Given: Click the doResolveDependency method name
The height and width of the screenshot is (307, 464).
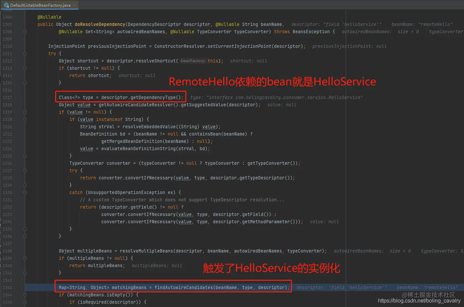Looking at the screenshot, I should 100,25.
